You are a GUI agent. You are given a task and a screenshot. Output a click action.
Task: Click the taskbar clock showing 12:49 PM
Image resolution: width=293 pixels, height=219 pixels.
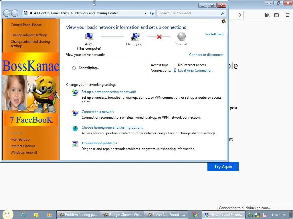point(278,215)
